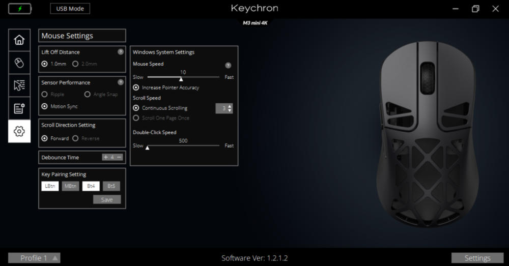The width and height of the screenshot is (509, 266).
Task: Open the cursor and DPI sidebar icon
Action: 19,85
